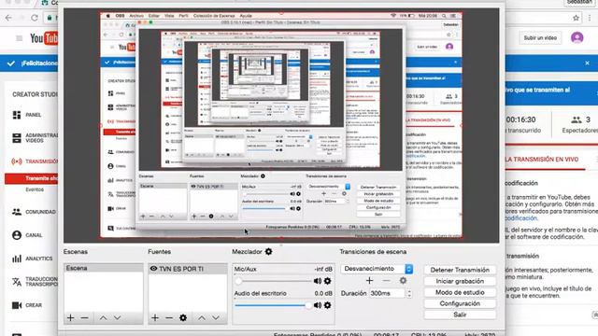Open Canal in YouTube sidebar

point(27,235)
